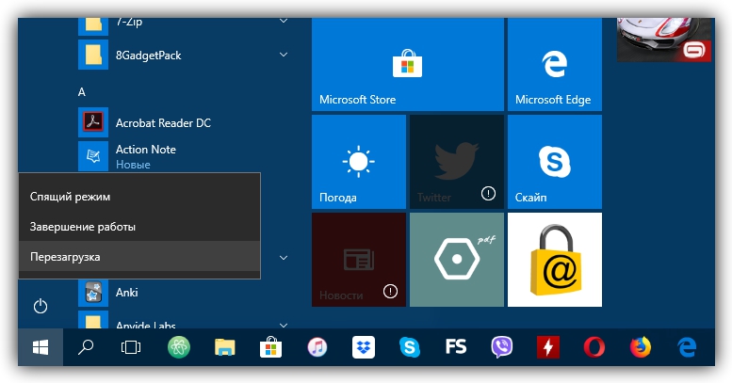Click the Anvide Labs folder name
This screenshot has height=383, width=732.
[x=146, y=325]
